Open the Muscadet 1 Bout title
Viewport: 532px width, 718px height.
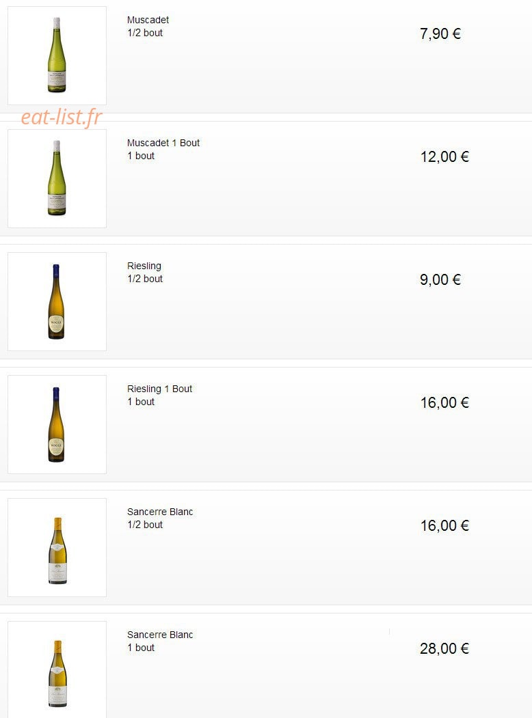pyautogui.click(x=163, y=143)
